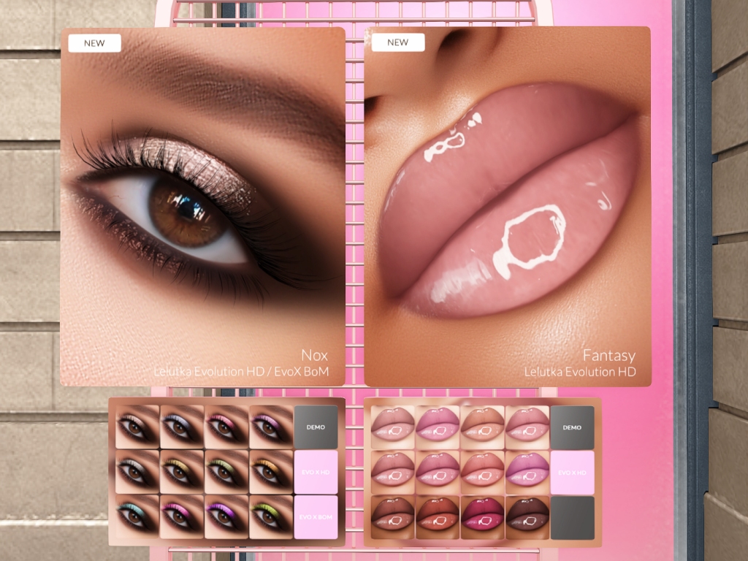Select the EVO X HD option for Nox eyeshadow
This screenshot has height=561, width=748.
tap(316, 473)
